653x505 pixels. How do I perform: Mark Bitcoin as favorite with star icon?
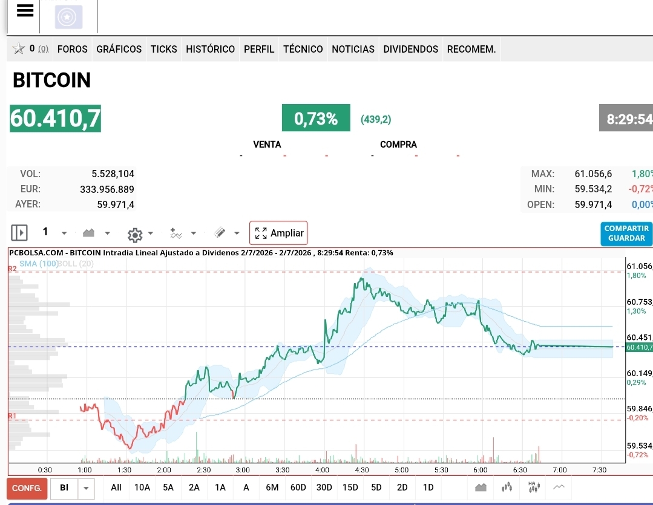tap(18, 49)
